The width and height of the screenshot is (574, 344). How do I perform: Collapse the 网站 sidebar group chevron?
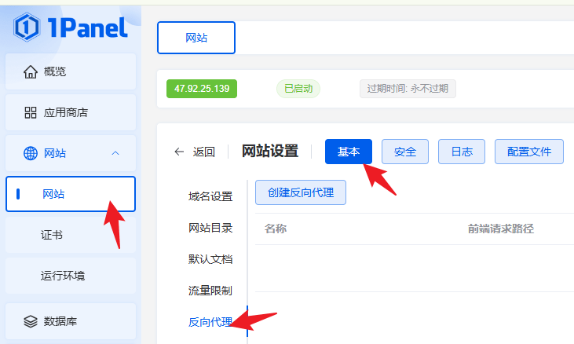click(115, 153)
